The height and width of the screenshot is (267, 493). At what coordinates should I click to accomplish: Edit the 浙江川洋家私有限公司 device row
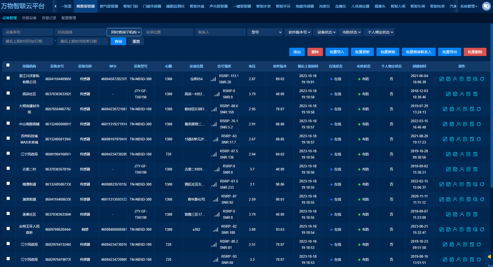click(x=442, y=79)
